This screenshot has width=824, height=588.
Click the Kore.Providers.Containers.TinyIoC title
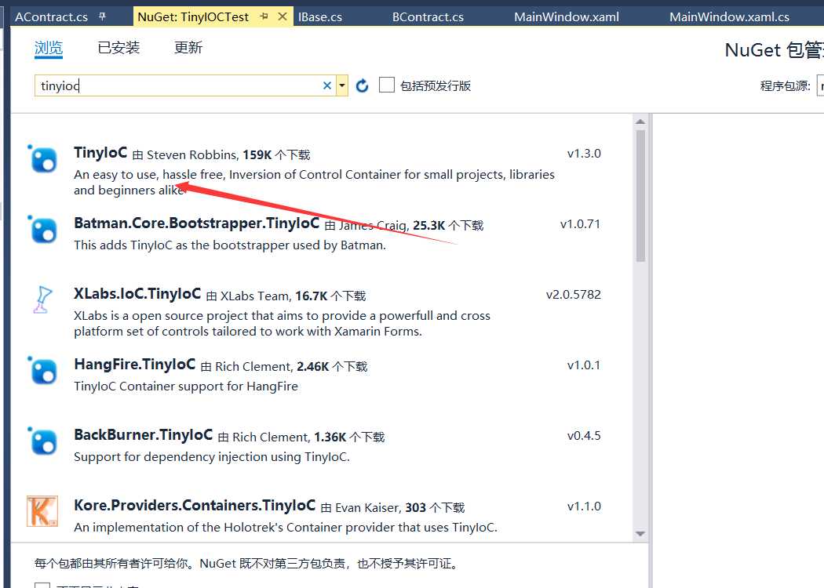tap(195, 505)
